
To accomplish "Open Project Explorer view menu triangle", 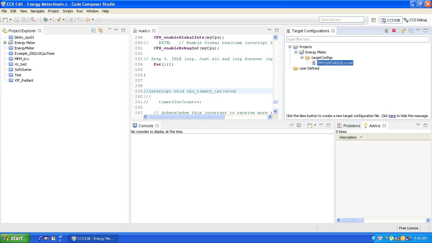I will click(109, 29).
